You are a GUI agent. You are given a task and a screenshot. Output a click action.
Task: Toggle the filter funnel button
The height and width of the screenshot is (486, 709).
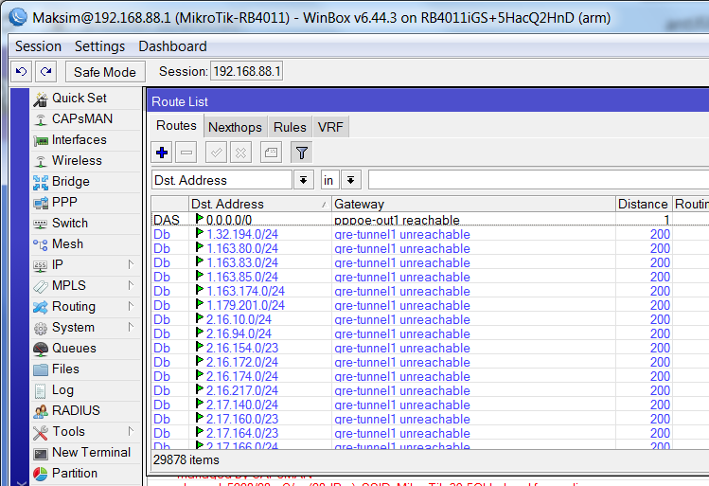pyautogui.click(x=302, y=153)
